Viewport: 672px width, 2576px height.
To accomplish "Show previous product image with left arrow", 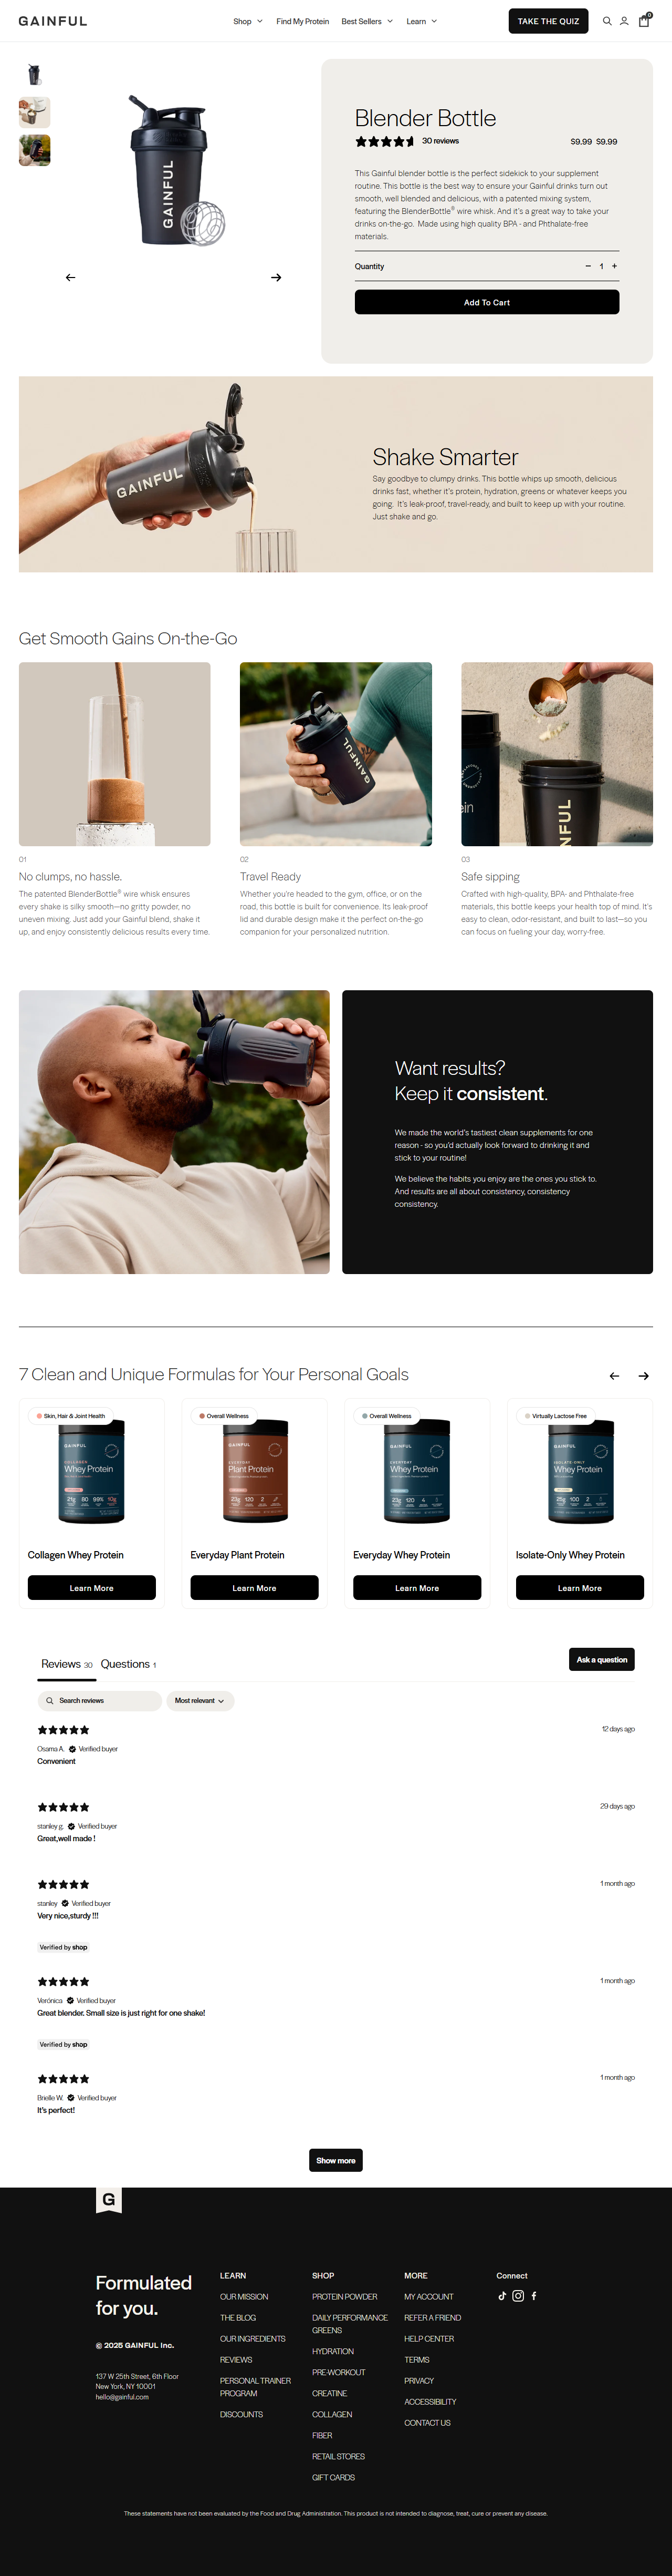I will (70, 278).
